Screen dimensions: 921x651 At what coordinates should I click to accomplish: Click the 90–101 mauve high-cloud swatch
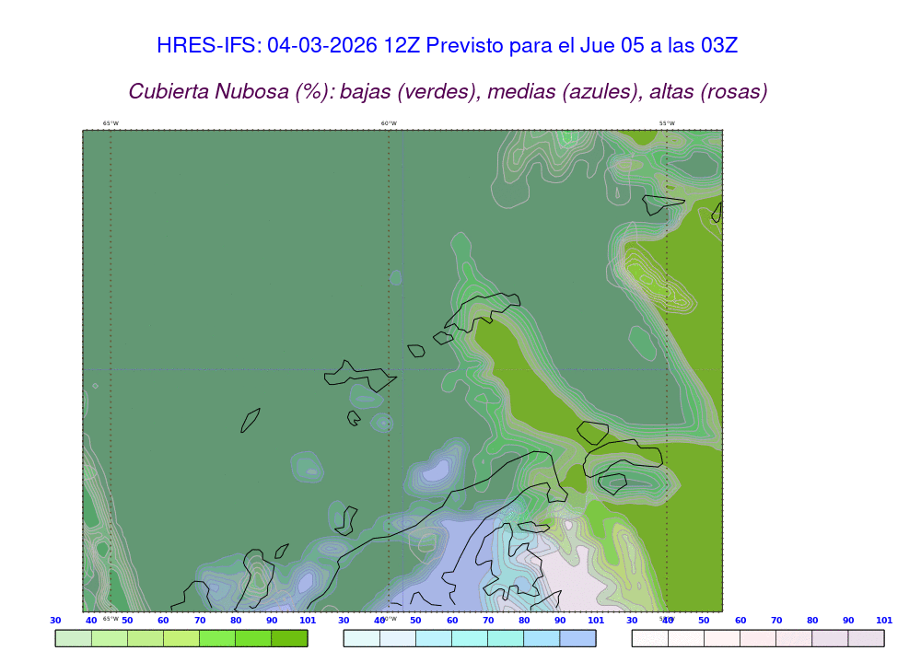866,638
